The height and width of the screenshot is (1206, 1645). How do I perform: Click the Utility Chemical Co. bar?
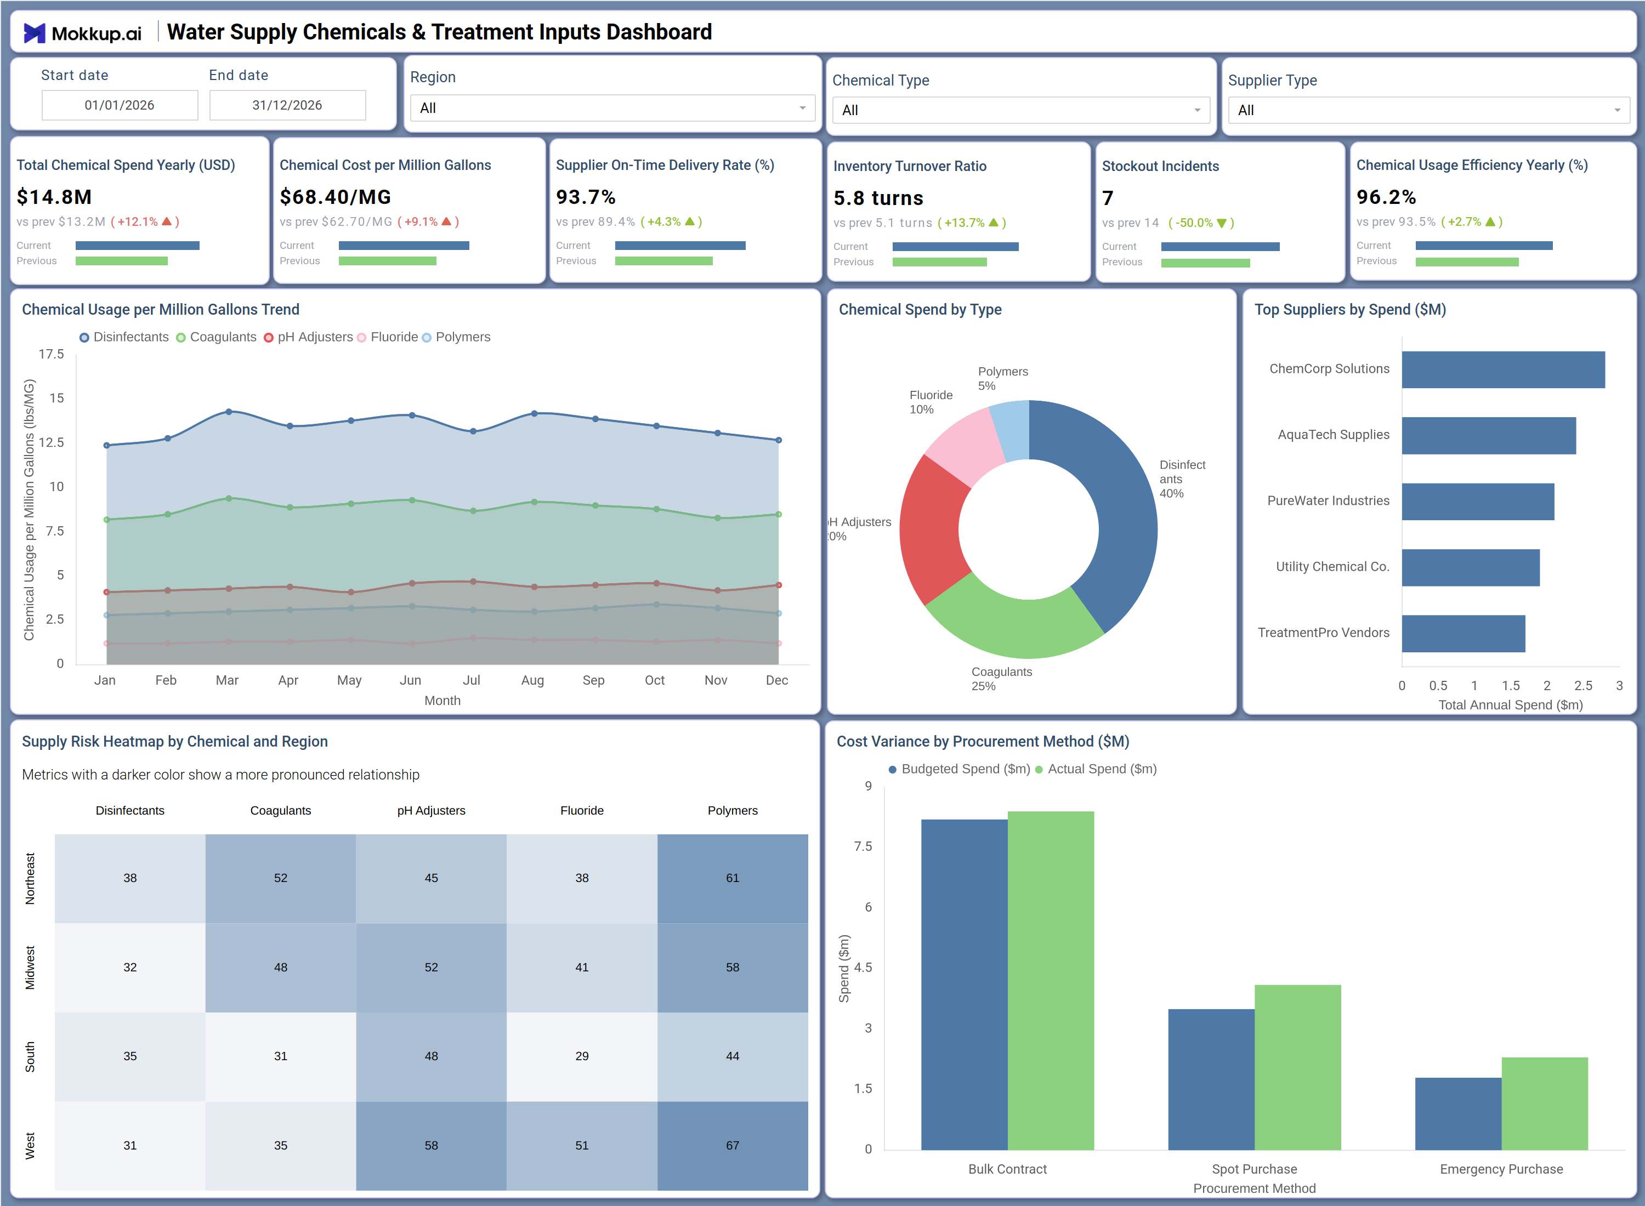[1470, 567]
